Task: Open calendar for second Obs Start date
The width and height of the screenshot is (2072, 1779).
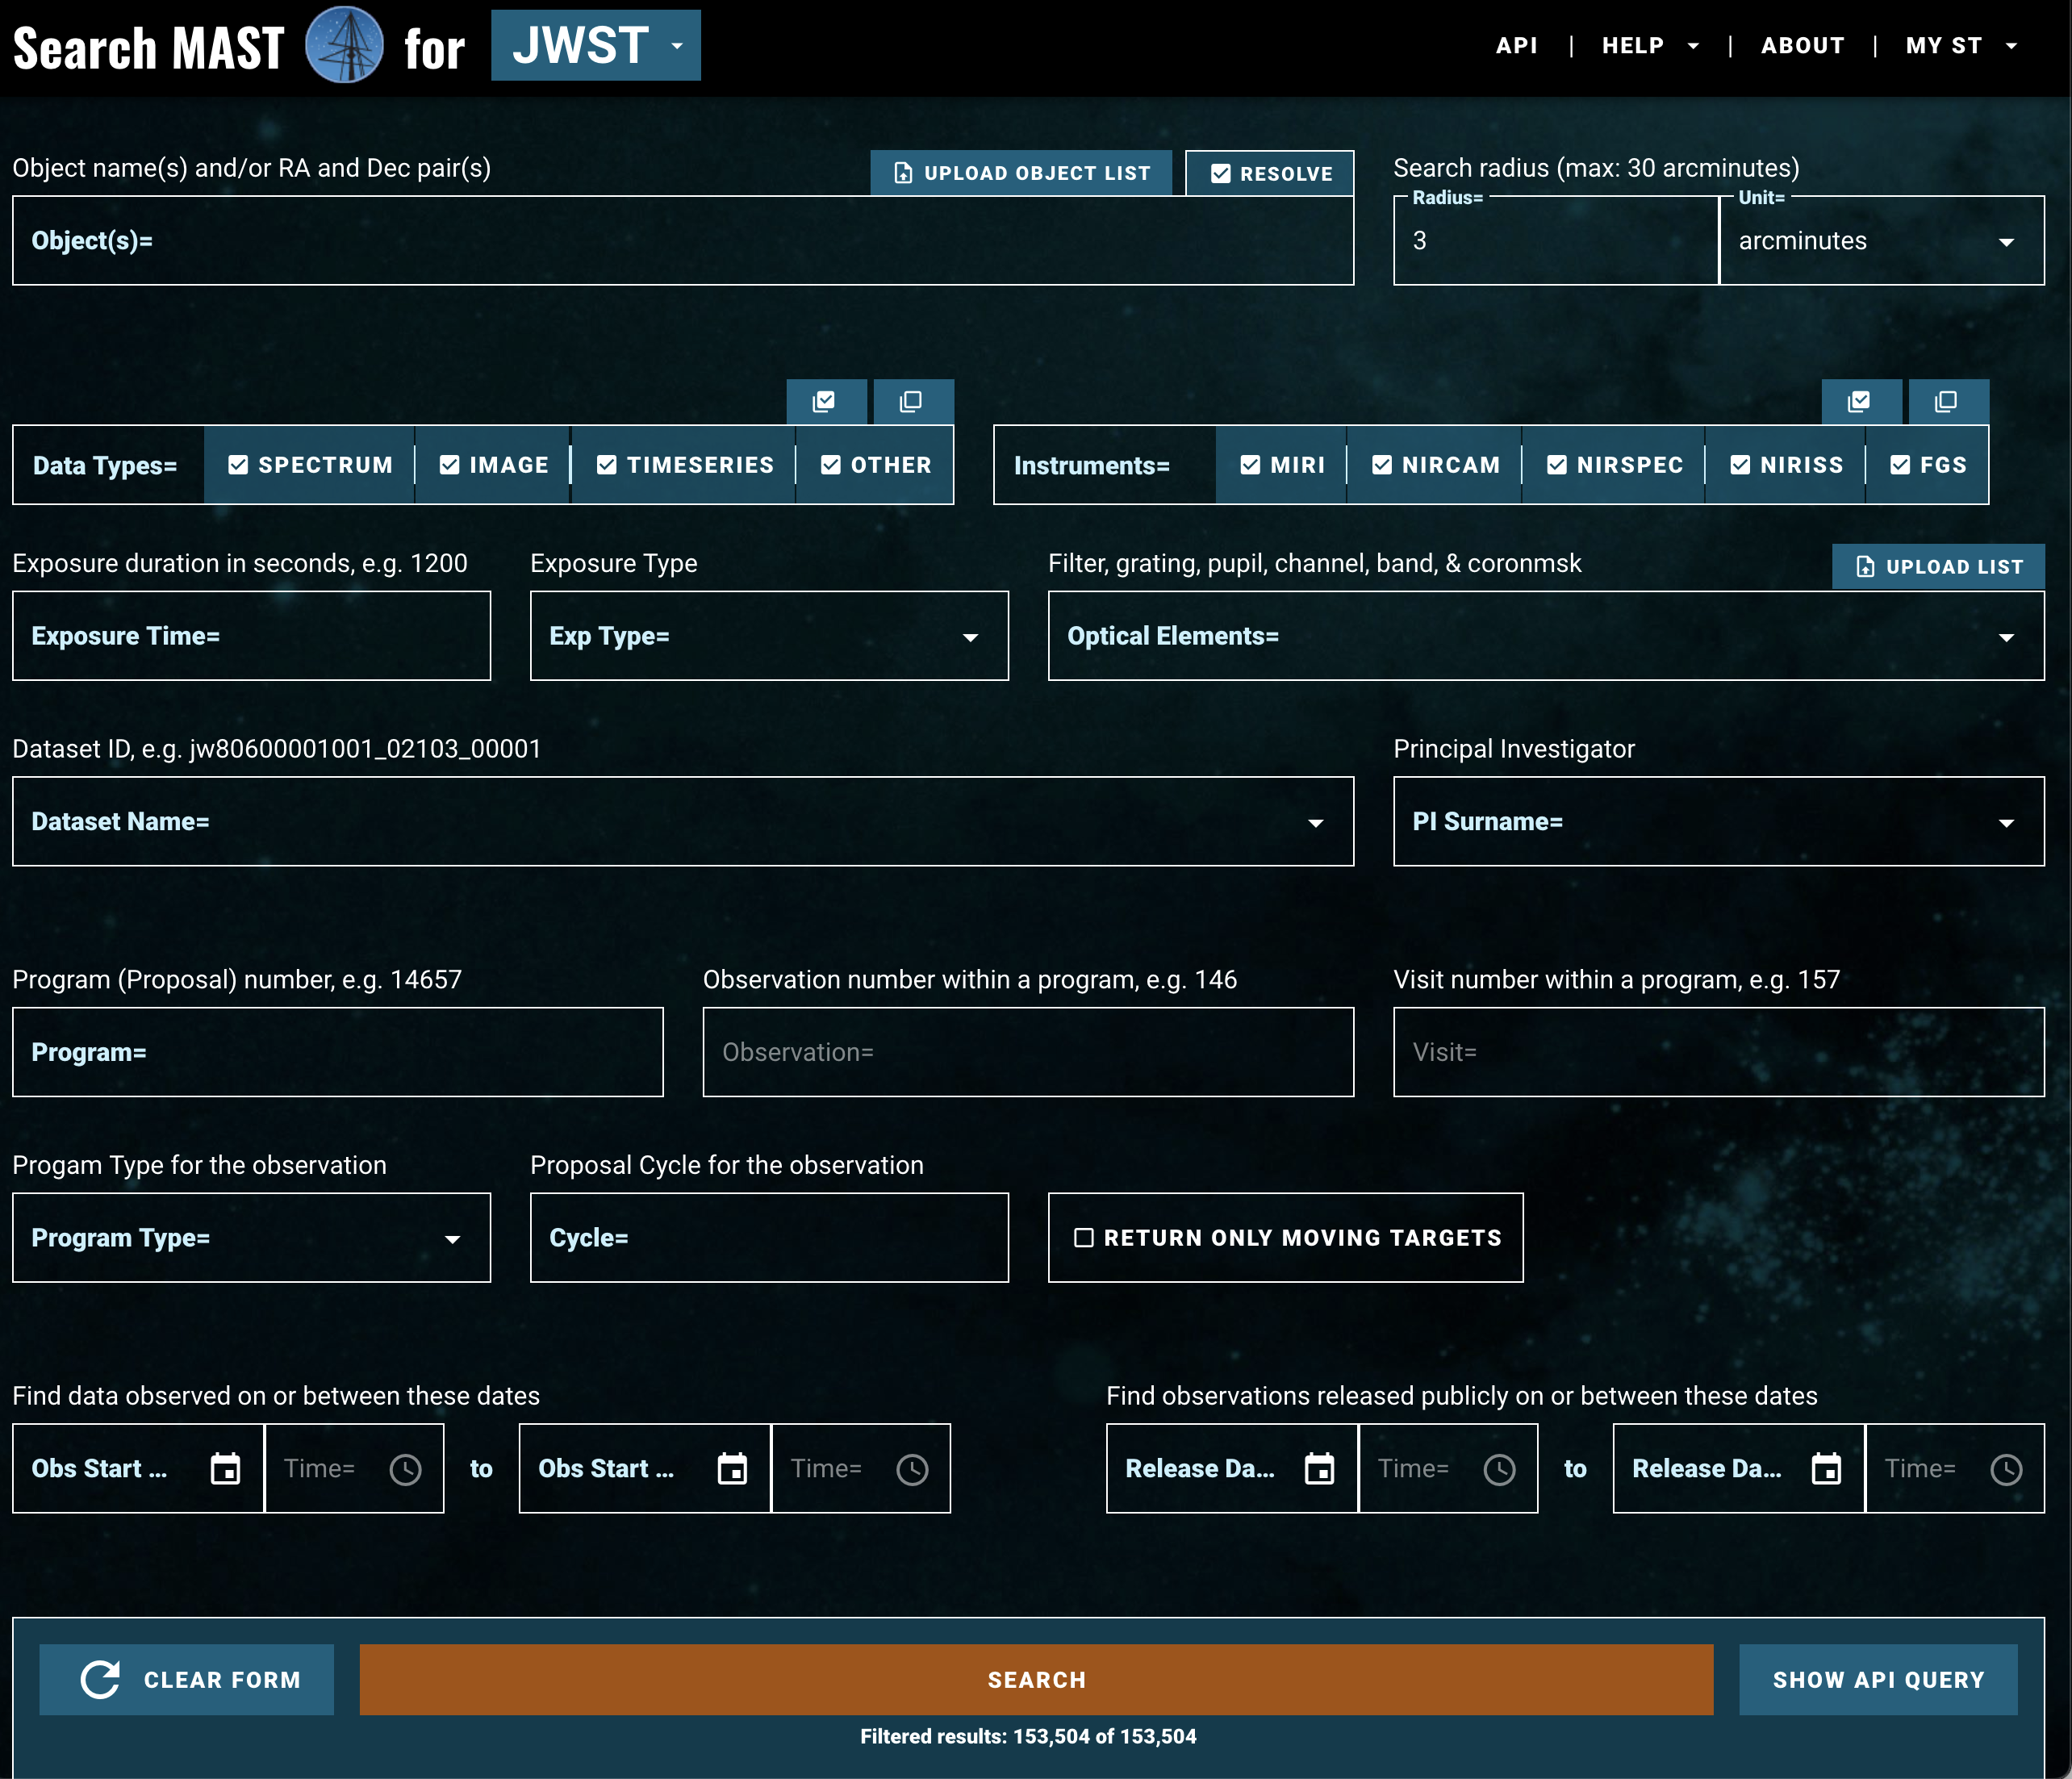Action: pyautogui.click(x=733, y=1469)
